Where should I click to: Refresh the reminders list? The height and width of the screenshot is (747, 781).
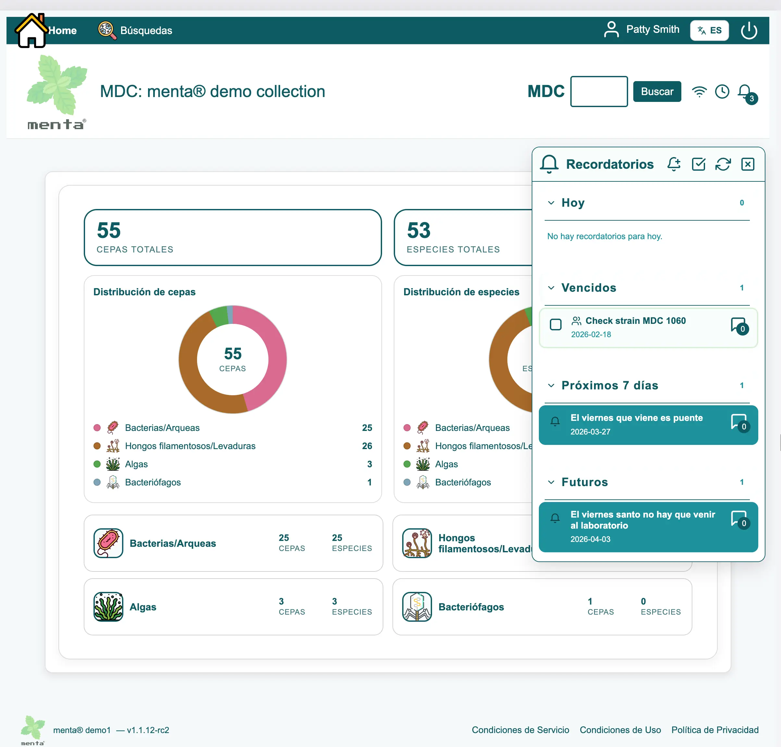coord(723,164)
